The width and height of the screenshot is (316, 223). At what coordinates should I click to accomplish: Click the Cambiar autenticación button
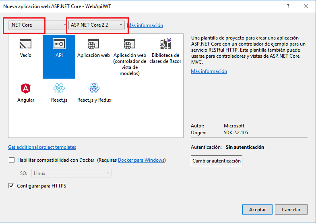click(x=217, y=161)
